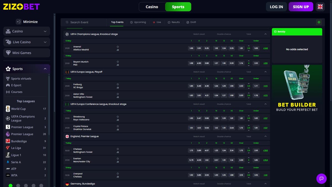Open Sports virtuels in sidebar

(21, 79)
